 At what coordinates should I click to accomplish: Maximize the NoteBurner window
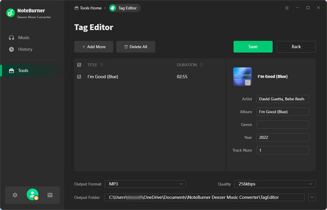pos(308,8)
